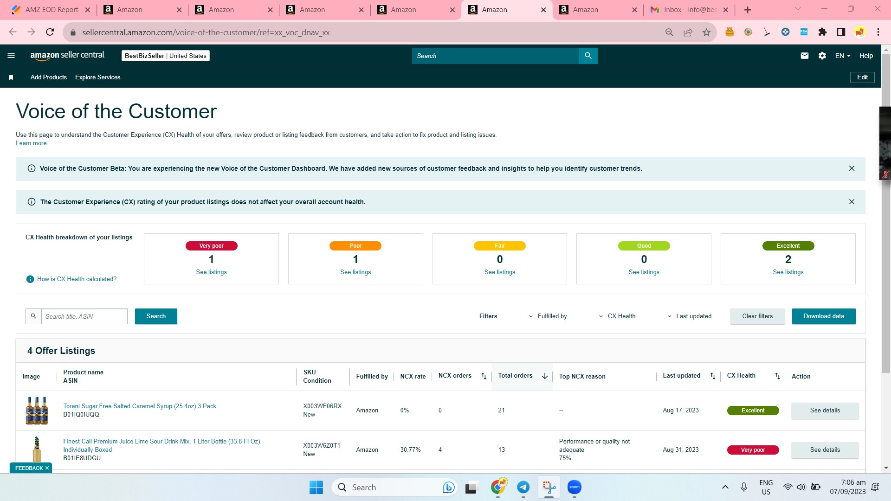Image resolution: width=891 pixels, height=501 pixels.
Task: Reload the page with browser refresh
Action: [50, 32]
